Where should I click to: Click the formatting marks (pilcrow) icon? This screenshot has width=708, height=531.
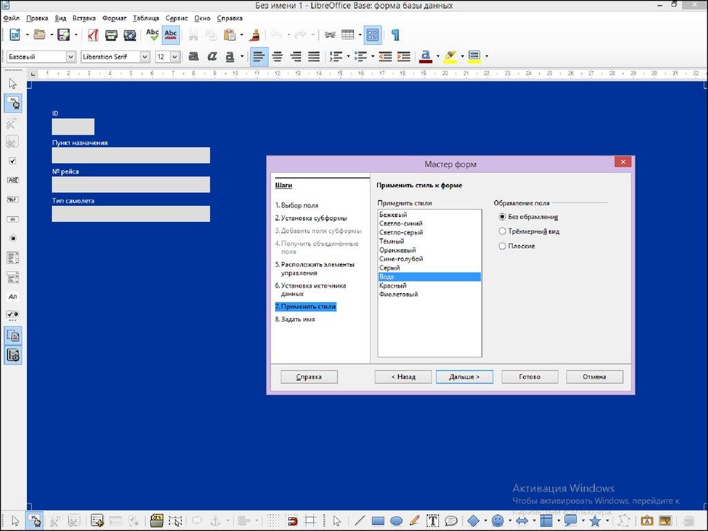point(395,35)
